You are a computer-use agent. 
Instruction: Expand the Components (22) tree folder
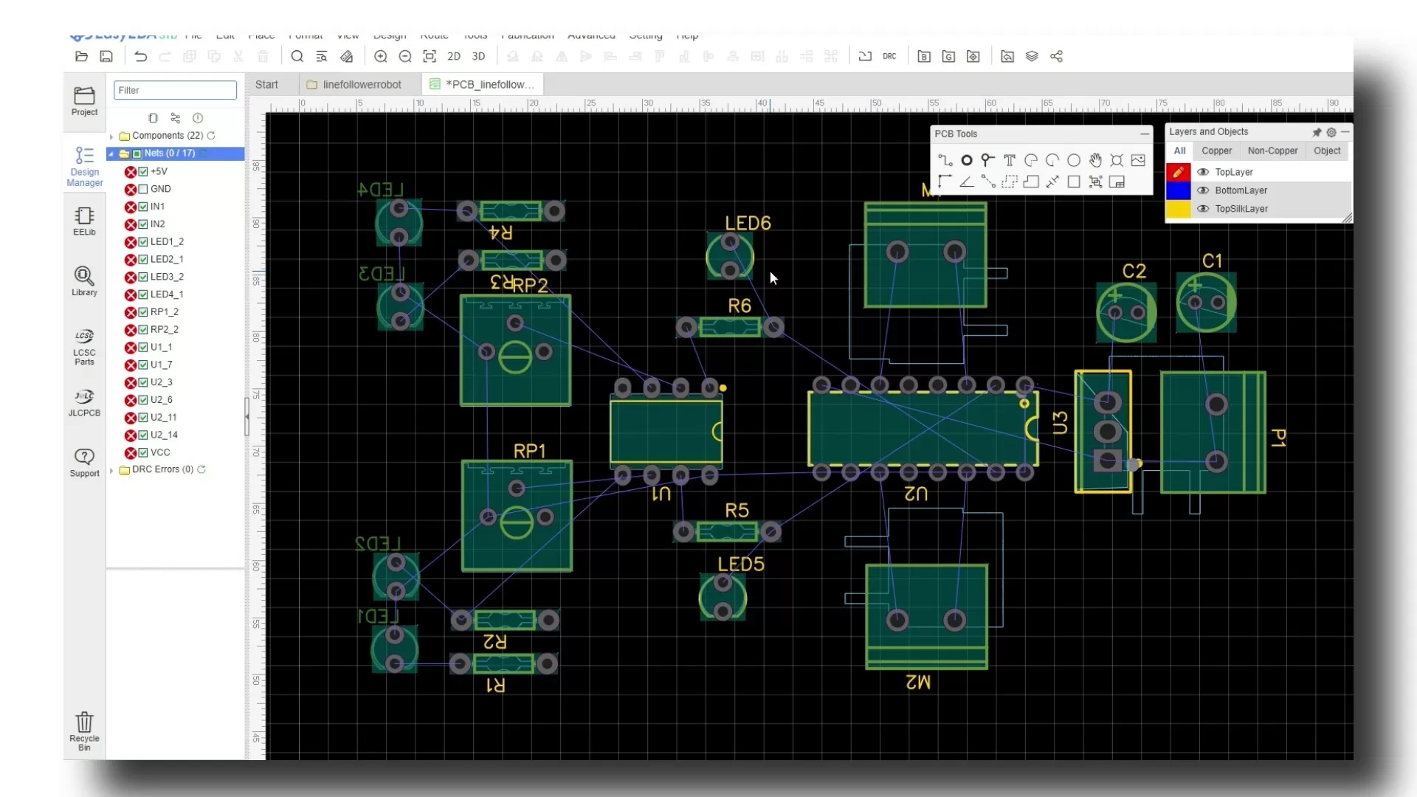(111, 137)
